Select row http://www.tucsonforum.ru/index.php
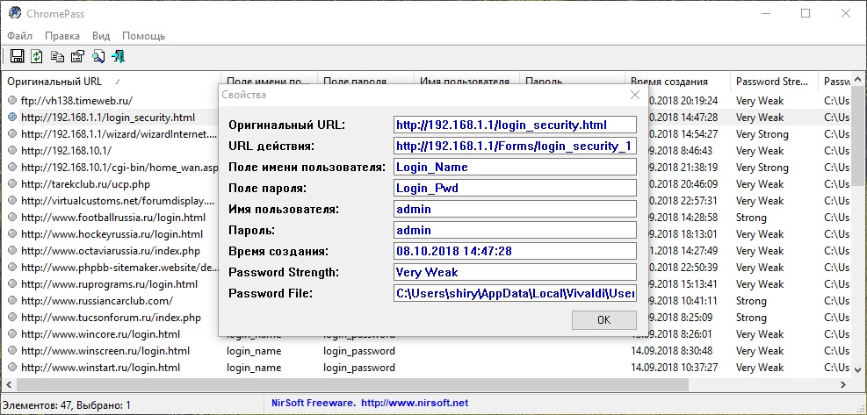Screen dimensions: 867x415 (x=111, y=318)
